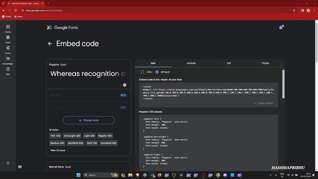The width and height of the screenshot is (318, 179).
Task: Open the Icons section in left sidebar
Action: point(8,50)
